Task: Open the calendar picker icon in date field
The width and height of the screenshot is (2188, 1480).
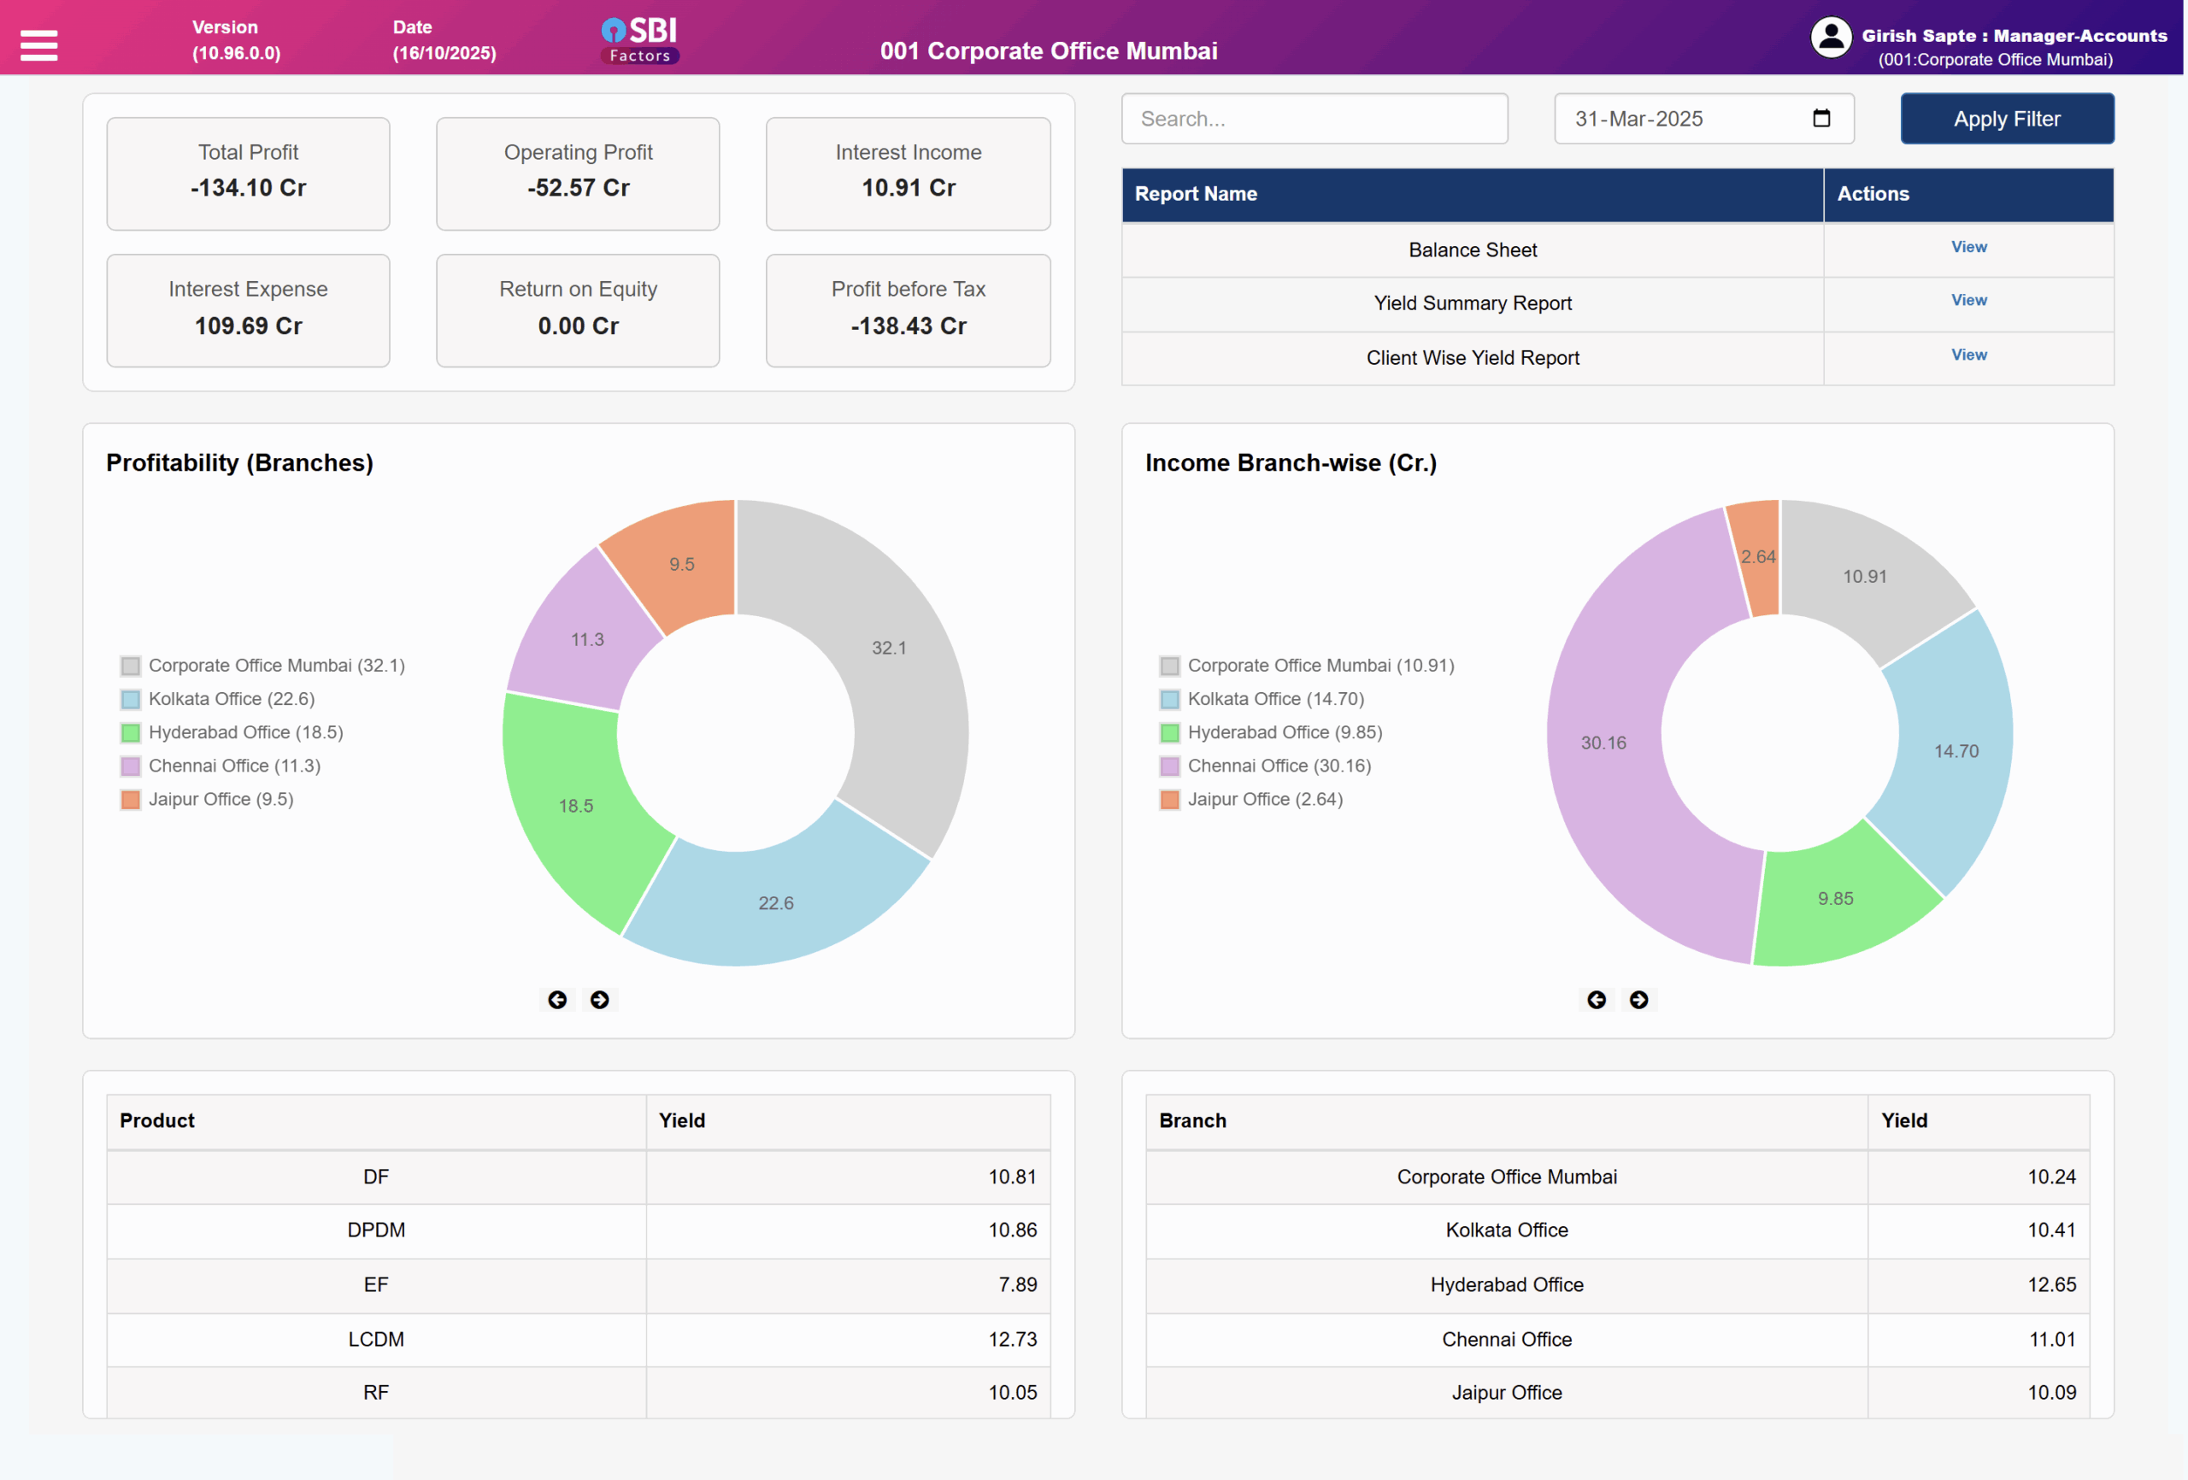Action: 1820,119
